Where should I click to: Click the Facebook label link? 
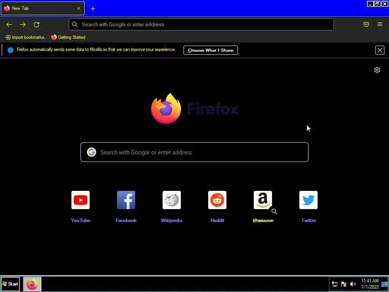pos(126,221)
